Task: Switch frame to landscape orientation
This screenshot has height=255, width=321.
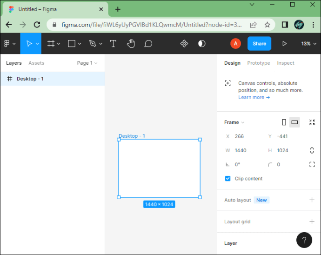Action: [x=294, y=122]
